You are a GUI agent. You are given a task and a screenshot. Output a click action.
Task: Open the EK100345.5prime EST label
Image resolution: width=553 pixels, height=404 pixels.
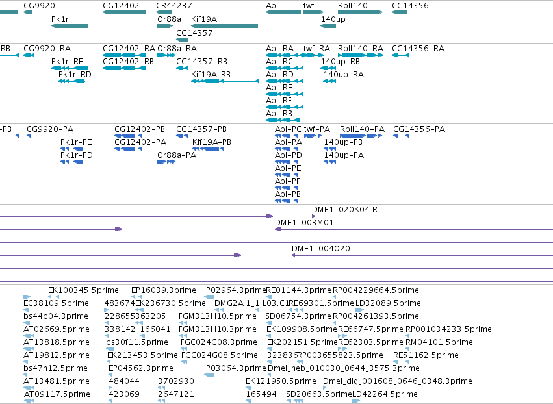pos(84,290)
